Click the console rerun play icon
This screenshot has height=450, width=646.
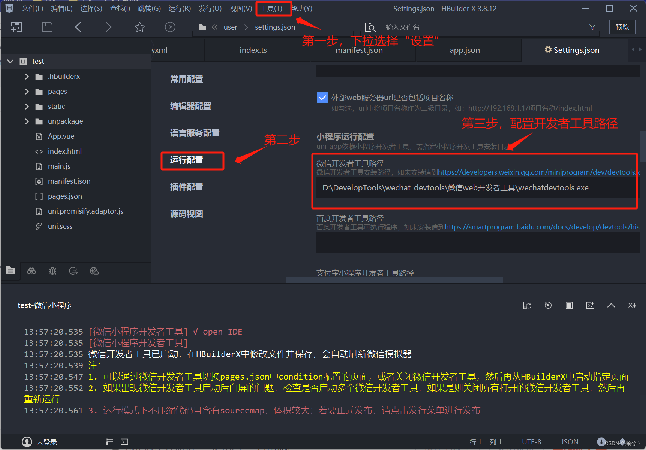548,305
